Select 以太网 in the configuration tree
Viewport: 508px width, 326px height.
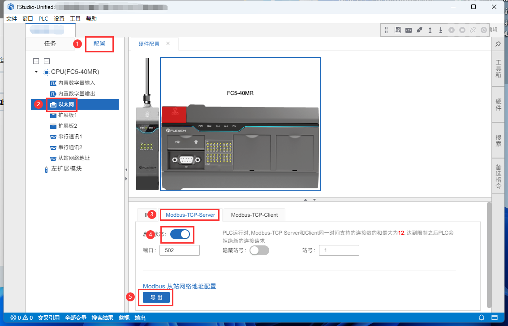pos(65,104)
